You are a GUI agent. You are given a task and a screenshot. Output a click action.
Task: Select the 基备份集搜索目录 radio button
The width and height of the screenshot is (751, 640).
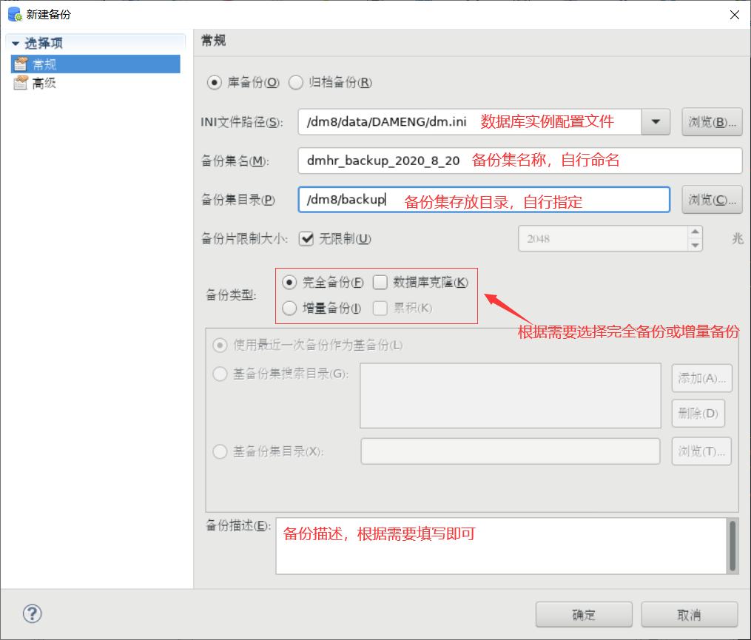(x=220, y=374)
